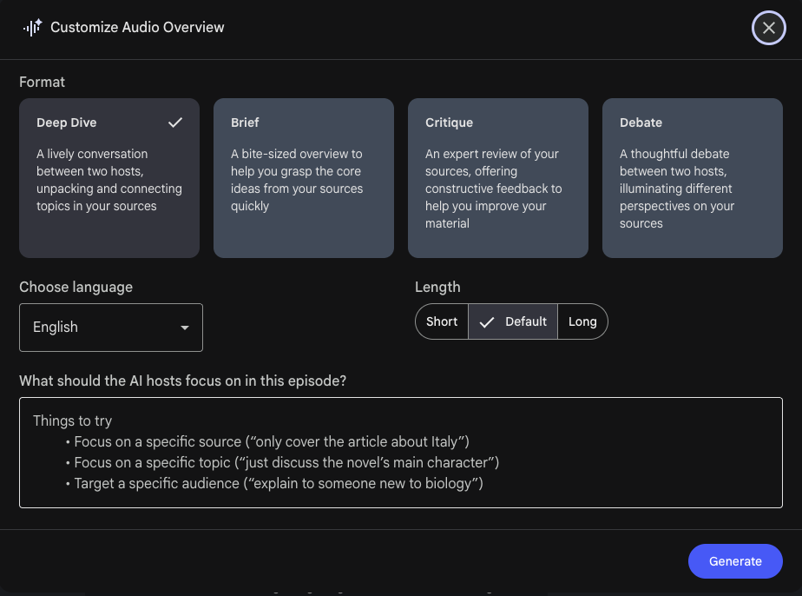Image resolution: width=802 pixels, height=596 pixels.
Task: Dismiss the Customize Audio Overview dialog
Action: [768, 27]
